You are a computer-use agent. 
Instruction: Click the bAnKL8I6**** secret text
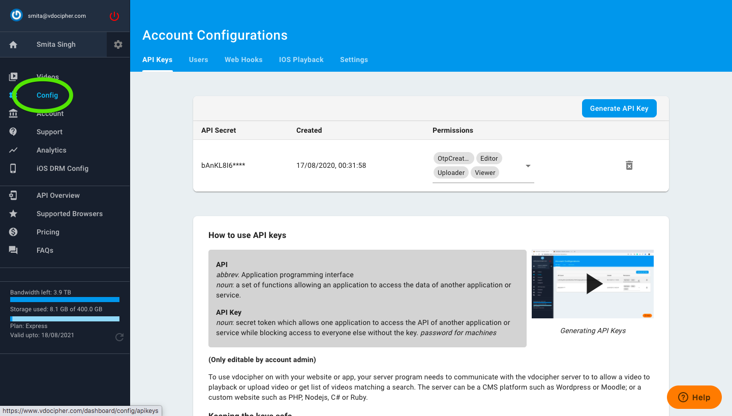click(x=223, y=165)
